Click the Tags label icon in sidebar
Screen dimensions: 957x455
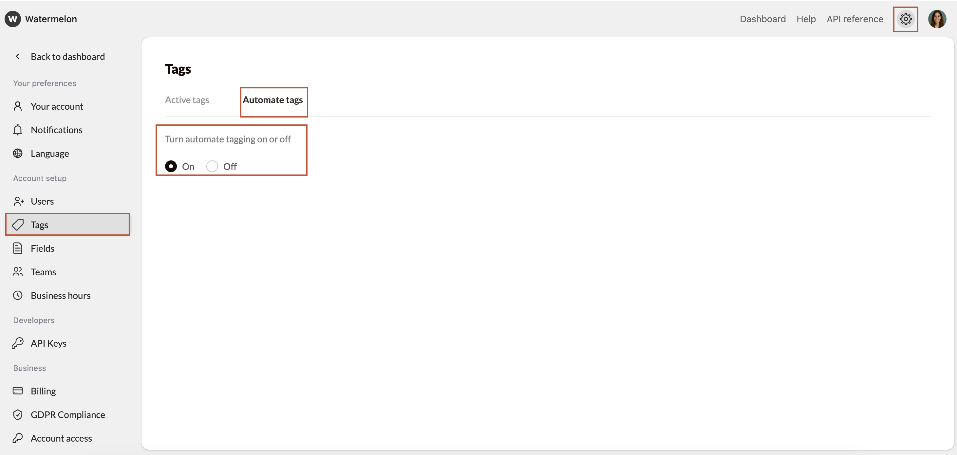click(x=18, y=224)
